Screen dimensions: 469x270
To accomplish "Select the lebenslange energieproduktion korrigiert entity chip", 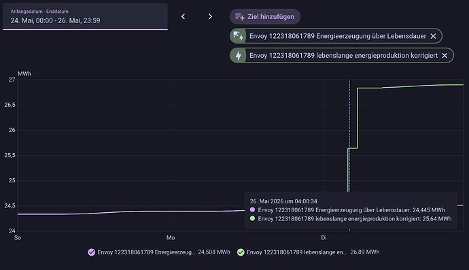I will (342, 55).
